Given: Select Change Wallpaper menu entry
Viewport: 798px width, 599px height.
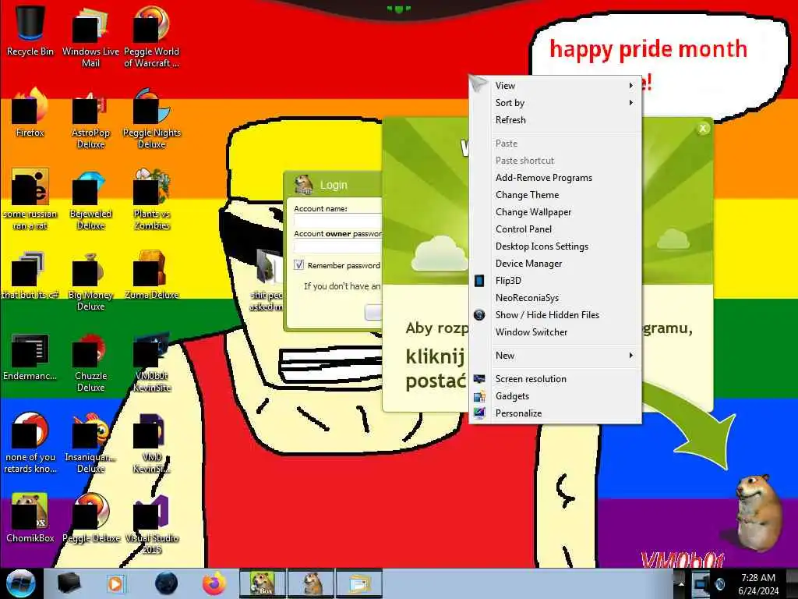Looking at the screenshot, I should click(x=555, y=212).
